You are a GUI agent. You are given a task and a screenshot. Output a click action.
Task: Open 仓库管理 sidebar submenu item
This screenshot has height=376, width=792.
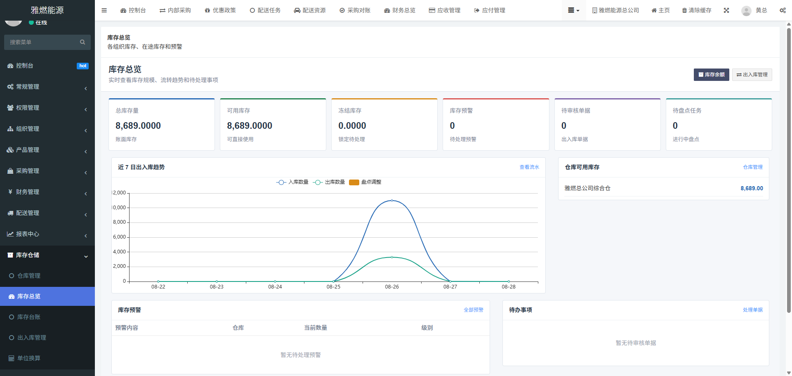[47, 276]
